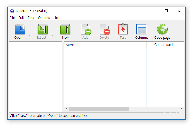Click the Code page globe icon
The height and width of the screenshot is (127, 196).
point(162,29)
